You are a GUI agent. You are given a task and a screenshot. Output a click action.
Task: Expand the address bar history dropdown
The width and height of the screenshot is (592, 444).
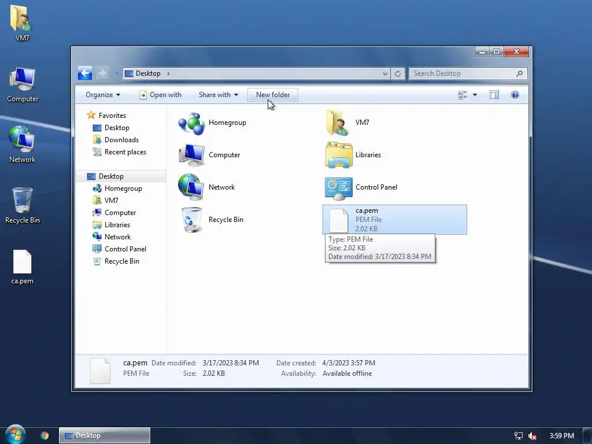tap(384, 73)
